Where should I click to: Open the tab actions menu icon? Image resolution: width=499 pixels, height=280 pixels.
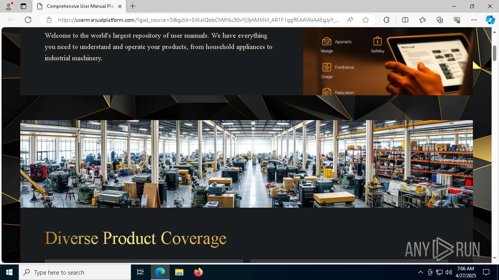pos(23,6)
